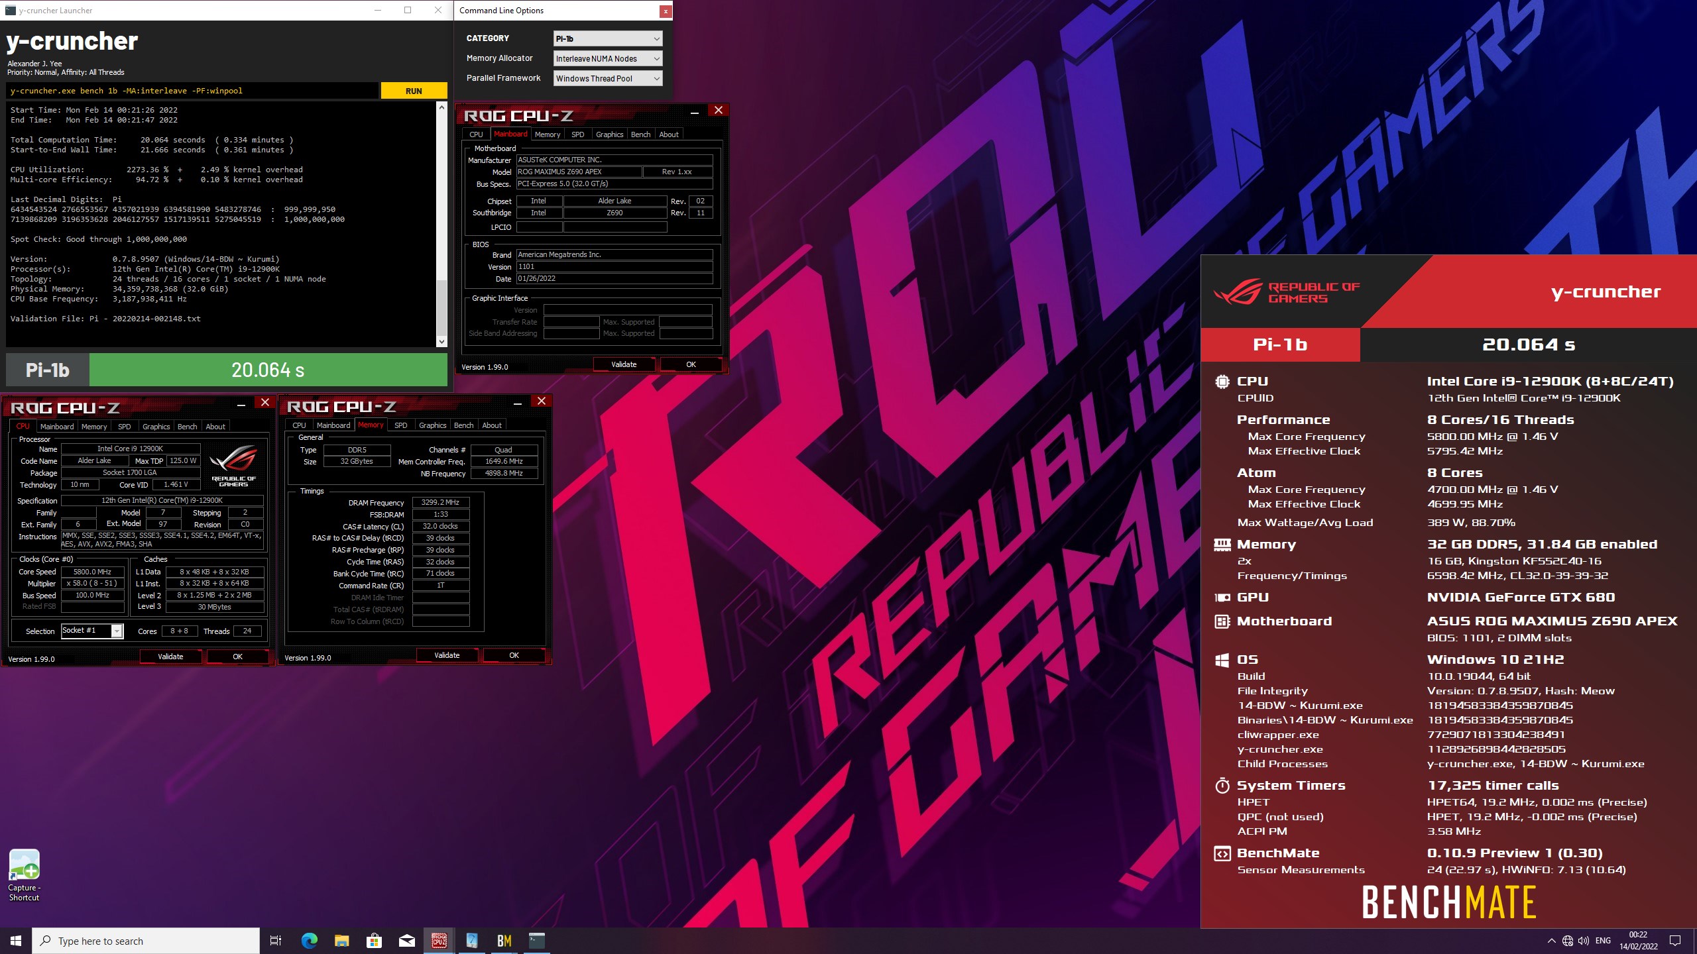
Task: Open network status tray icon
Action: click(1568, 941)
